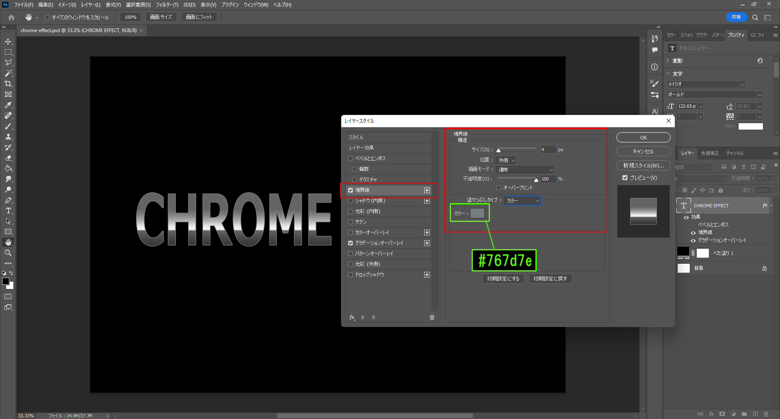The height and width of the screenshot is (419, 780).
Task: Open the stroke カラー swatch
Action: tap(477, 213)
